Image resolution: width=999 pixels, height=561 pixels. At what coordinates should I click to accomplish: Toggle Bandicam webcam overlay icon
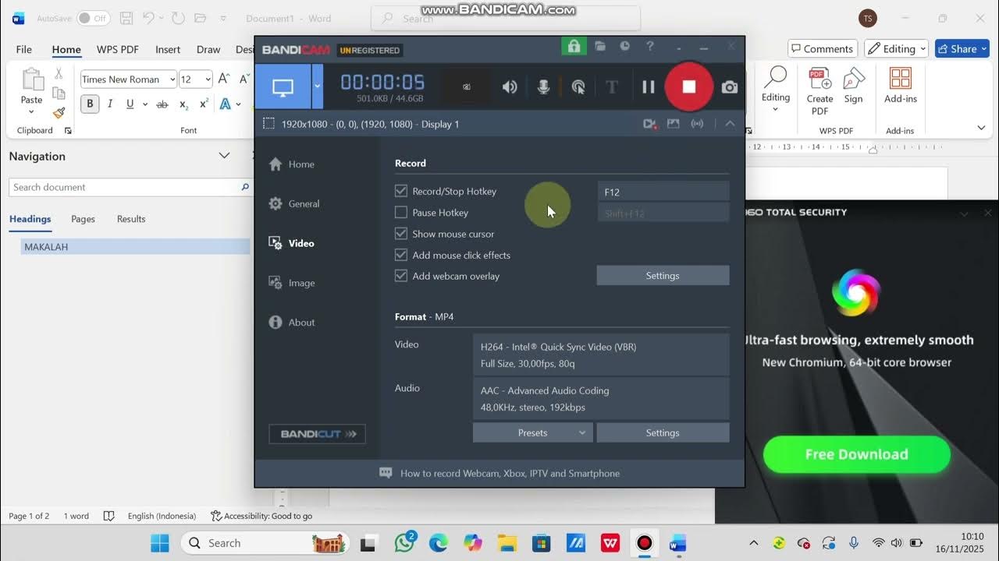467,87
